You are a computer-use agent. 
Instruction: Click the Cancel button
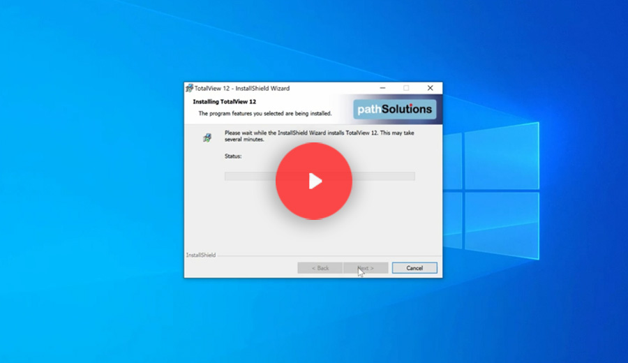click(x=414, y=268)
